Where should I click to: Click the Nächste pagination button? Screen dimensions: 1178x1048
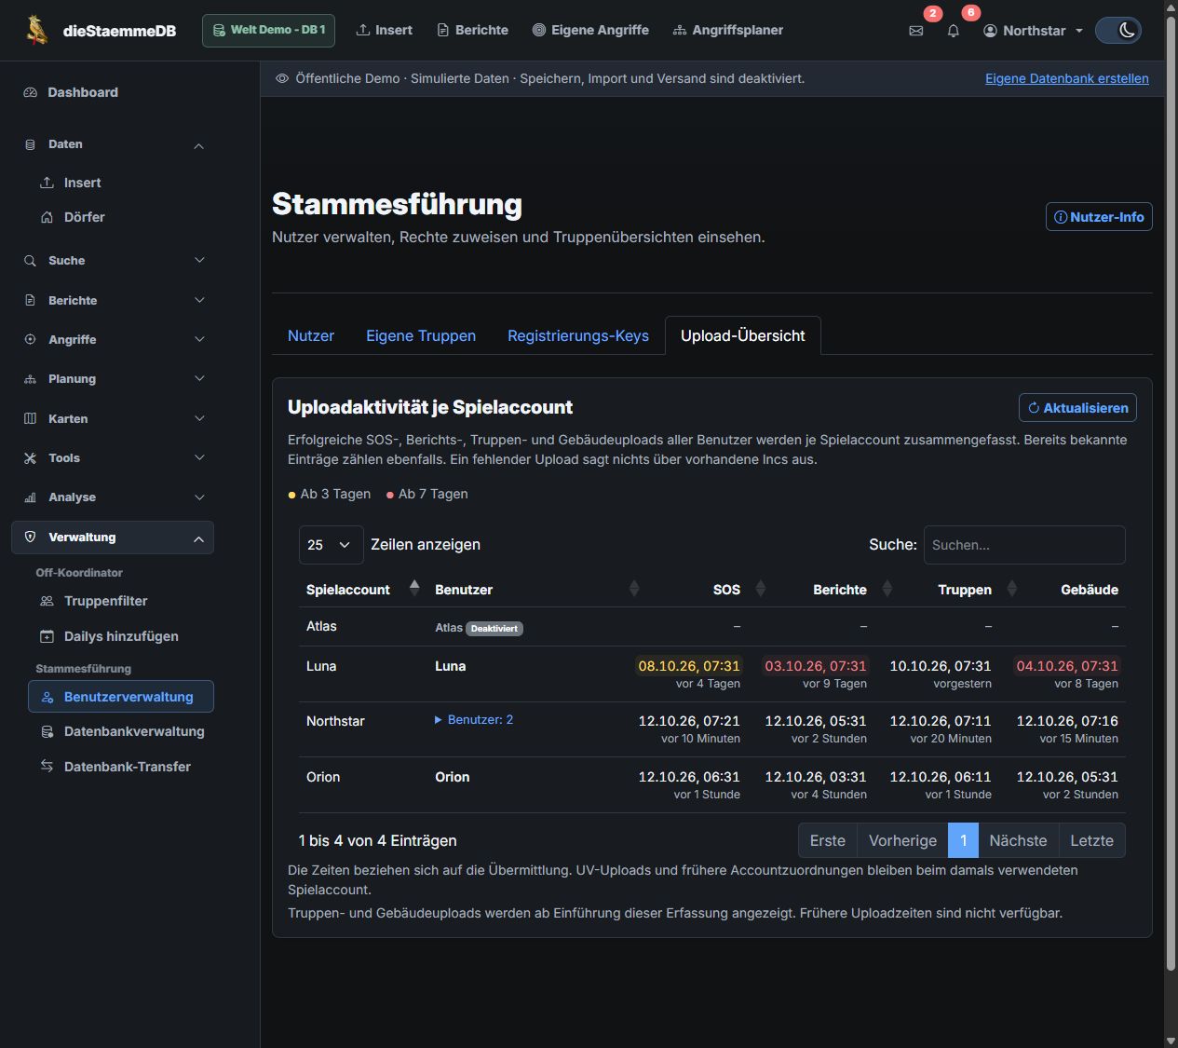point(1018,840)
